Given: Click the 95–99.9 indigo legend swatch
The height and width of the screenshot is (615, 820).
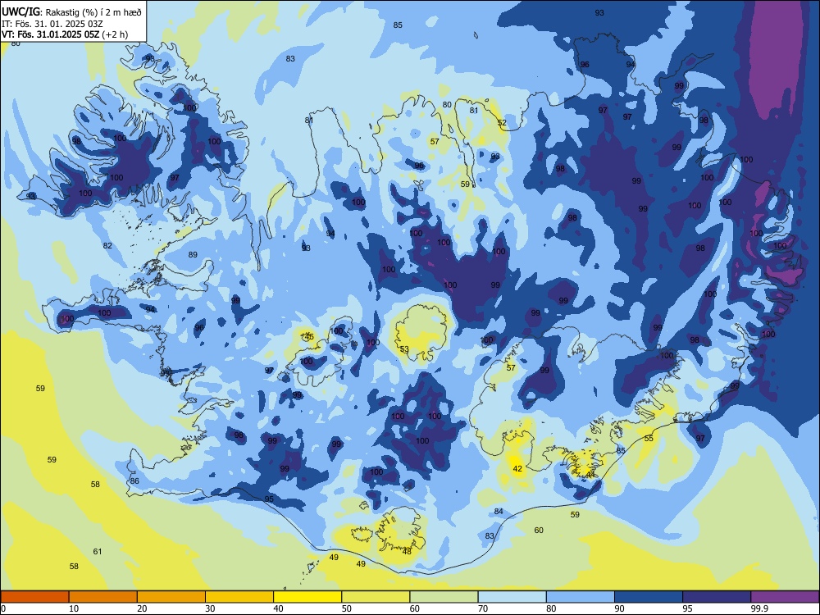Looking at the screenshot, I should coord(717,597).
